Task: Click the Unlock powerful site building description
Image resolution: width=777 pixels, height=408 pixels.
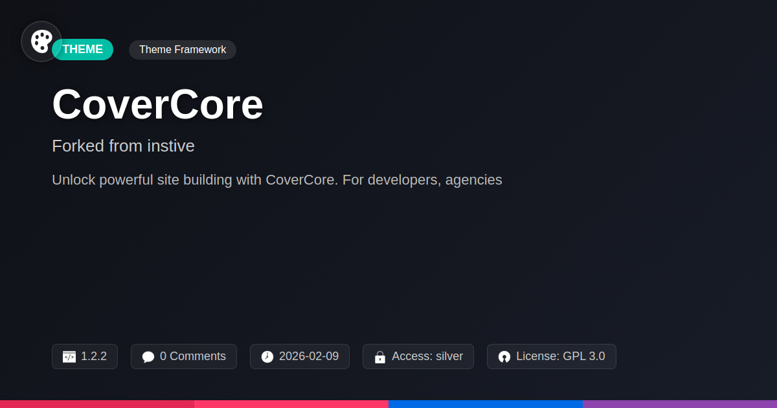Action: point(277,180)
